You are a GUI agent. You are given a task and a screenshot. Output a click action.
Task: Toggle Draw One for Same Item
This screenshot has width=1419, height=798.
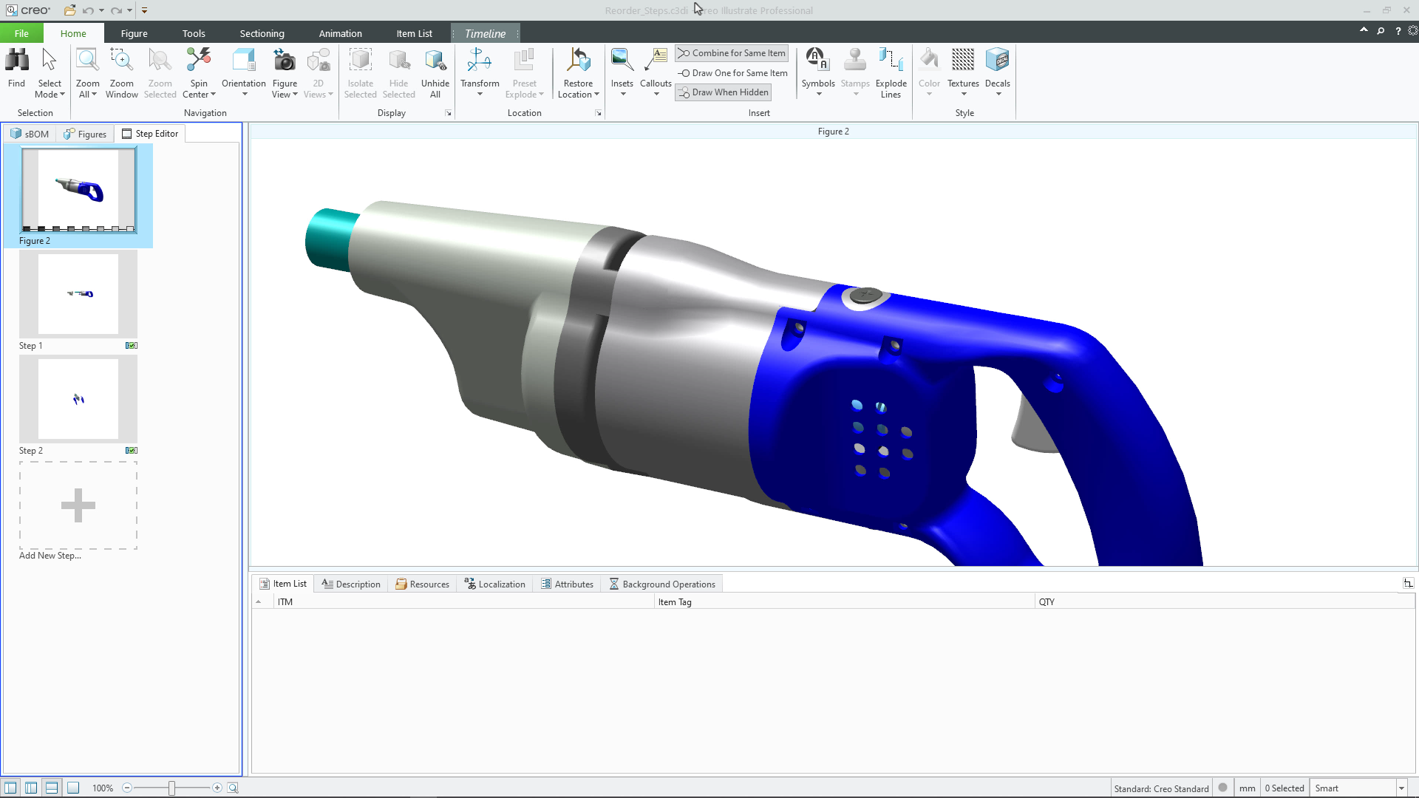732,73
